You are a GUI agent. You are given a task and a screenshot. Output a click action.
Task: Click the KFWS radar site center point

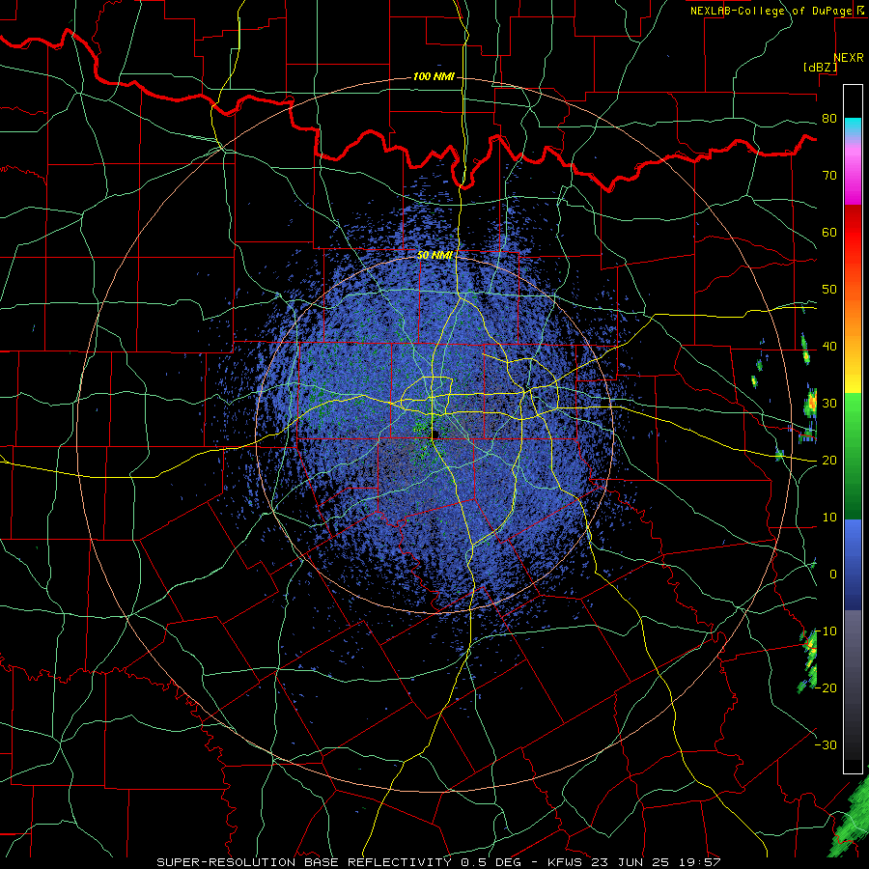click(x=434, y=434)
